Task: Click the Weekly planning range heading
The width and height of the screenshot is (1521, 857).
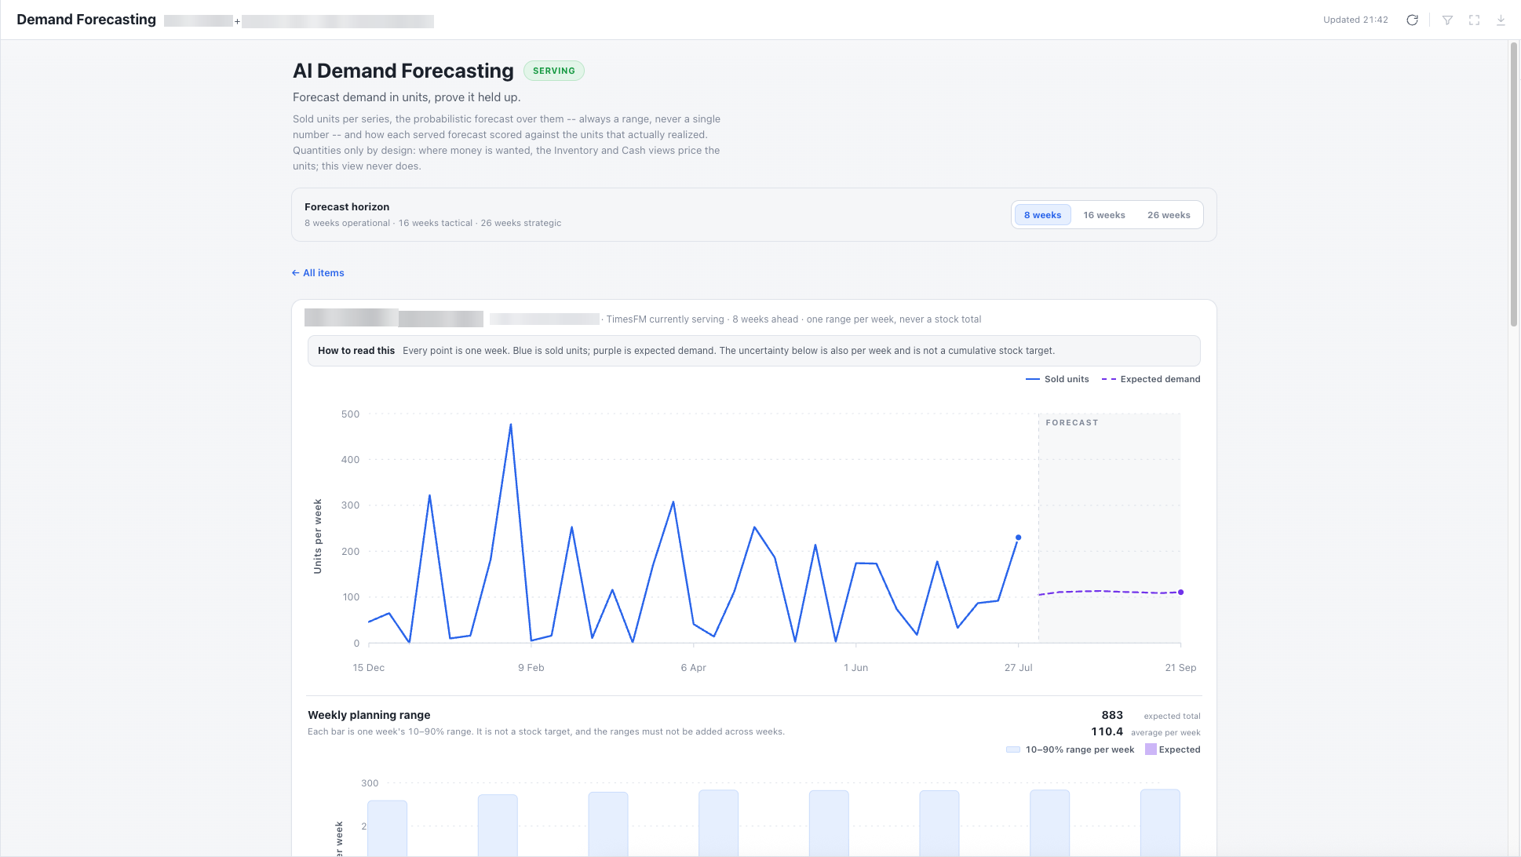Action: 369,715
